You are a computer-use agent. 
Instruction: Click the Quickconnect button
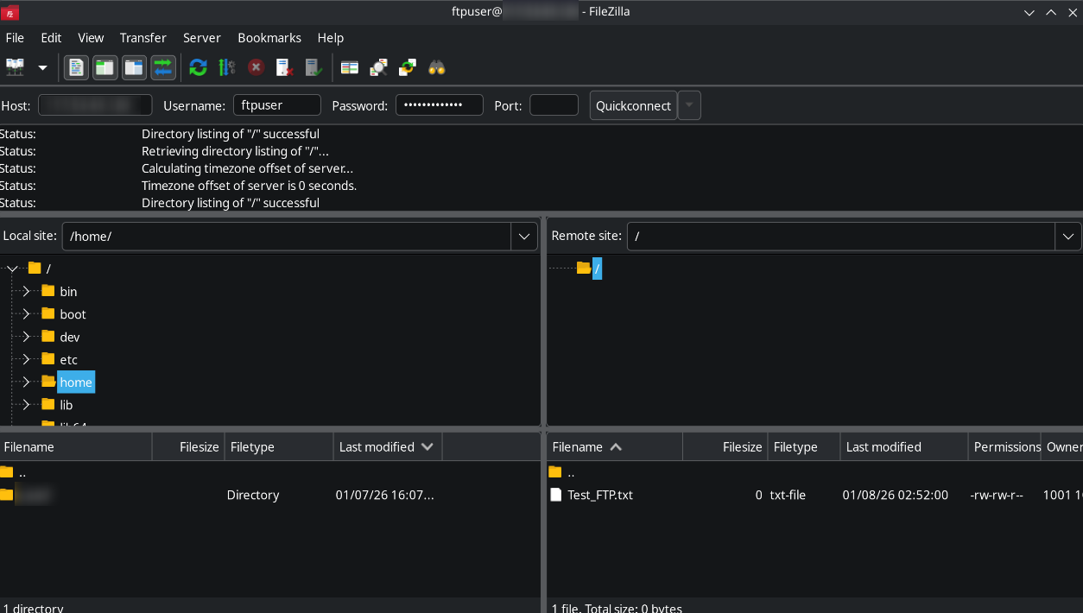[633, 105]
